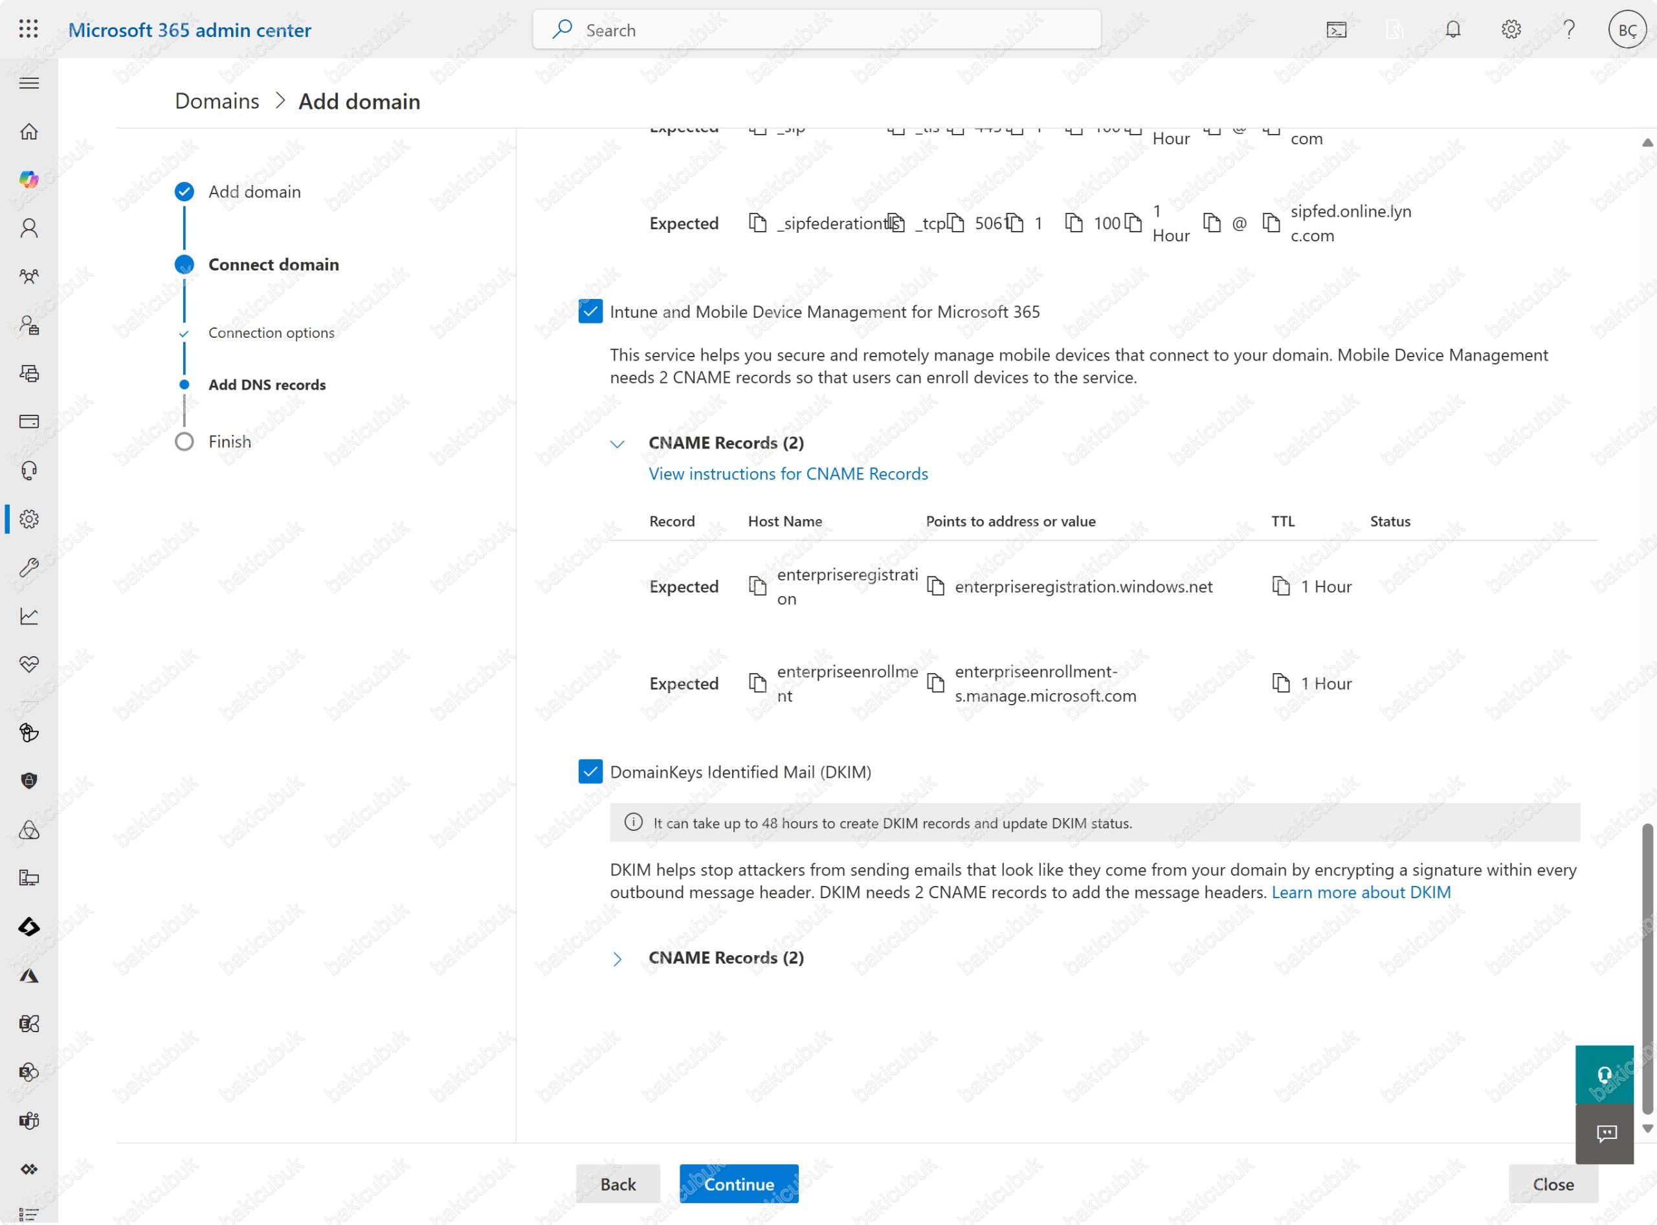Open Cloud Shell terminal icon in header
Screen dimensions: 1657x1225
pyautogui.click(x=1336, y=30)
